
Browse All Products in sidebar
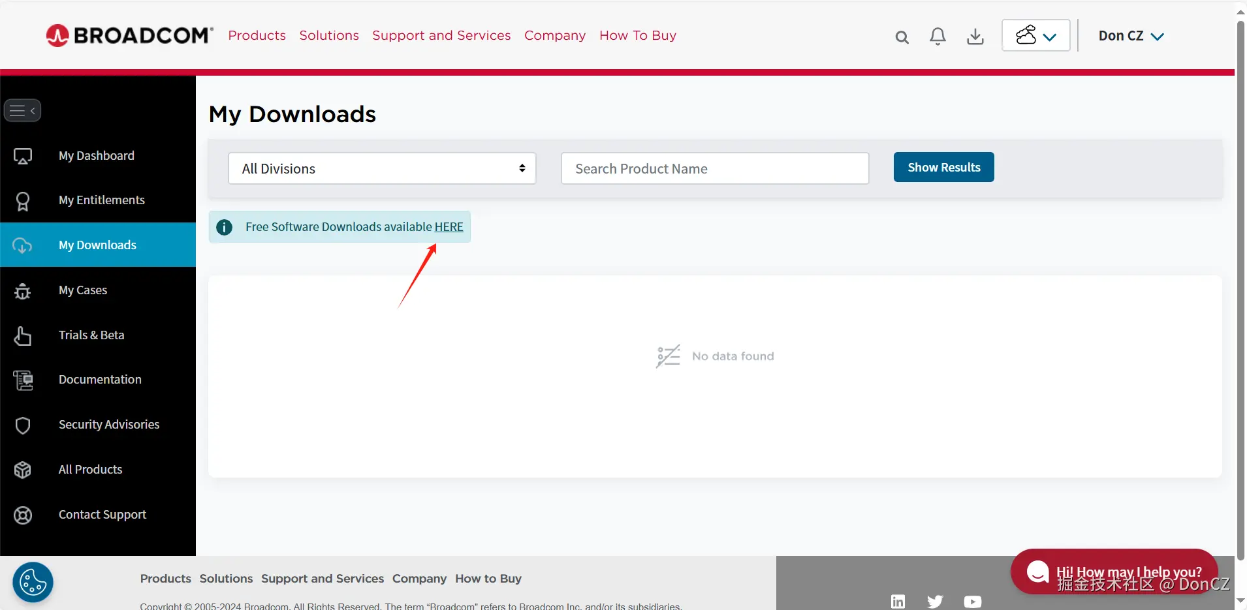click(91, 469)
